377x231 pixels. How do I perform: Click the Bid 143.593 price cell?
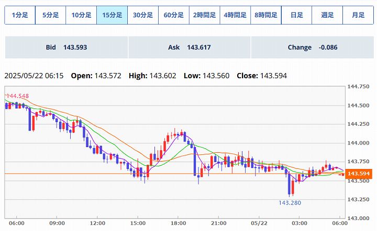tap(66, 47)
